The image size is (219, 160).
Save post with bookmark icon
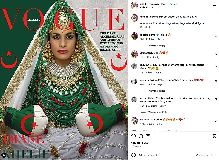[x=215, y=136]
